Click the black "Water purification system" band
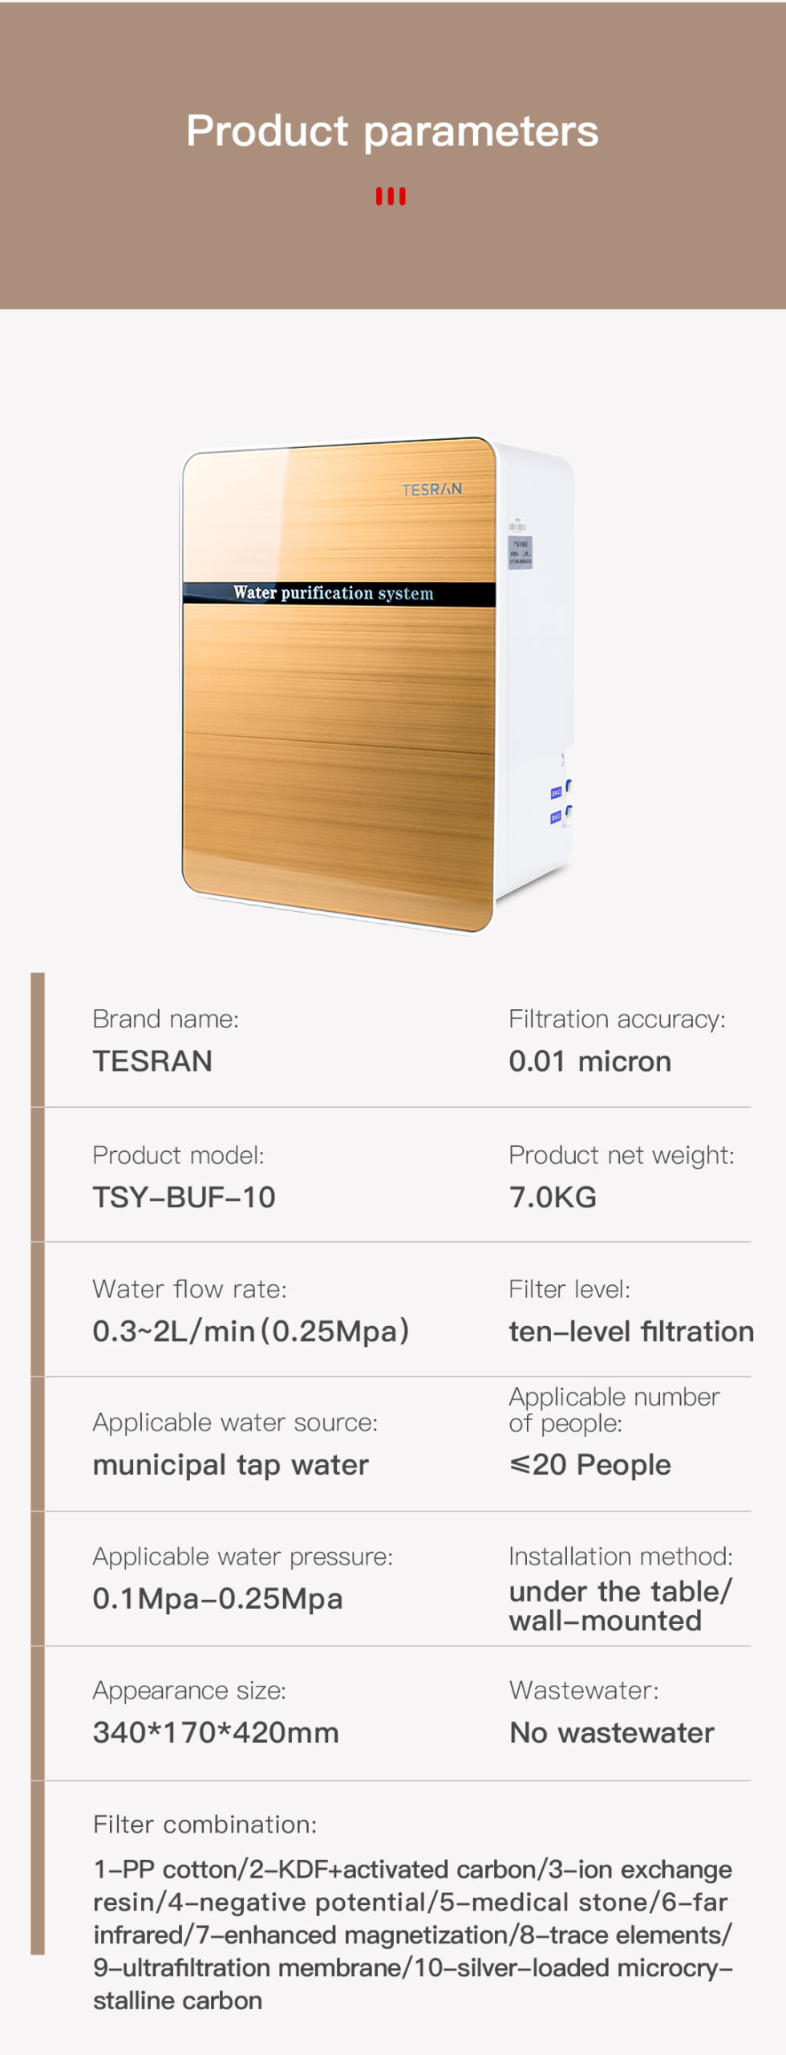This screenshot has width=786, height=2055. coord(337,593)
